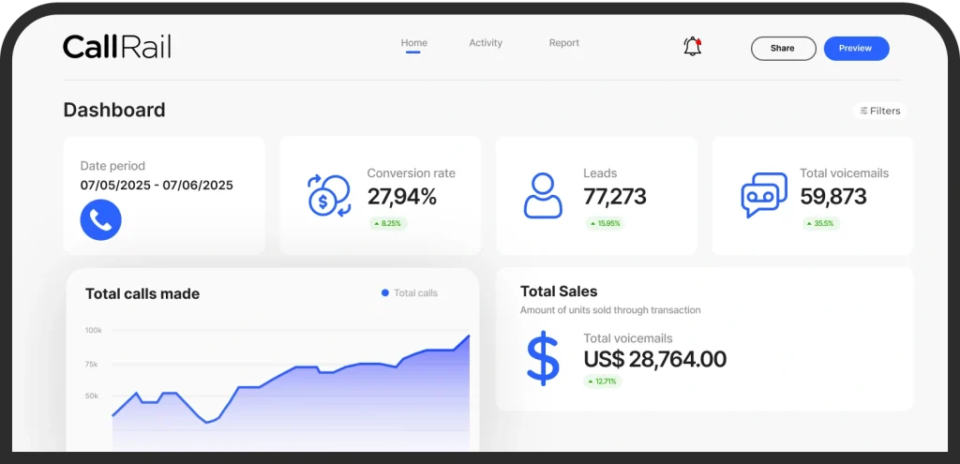Click the notification bell icon

pyautogui.click(x=693, y=47)
